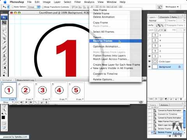Open the Auto-Select Group dropdown
The width and height of the screenshot is (187, 140).
click(x=34, y=7)
